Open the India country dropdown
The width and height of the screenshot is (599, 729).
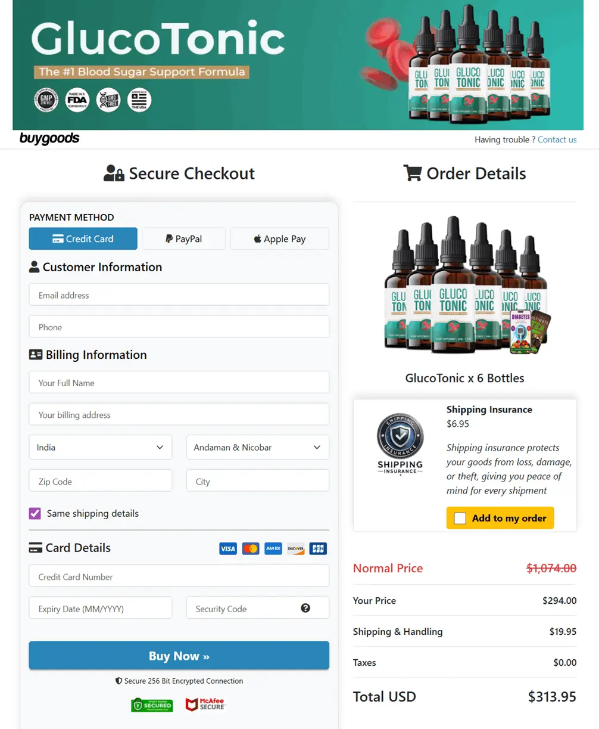pyautogui.click(x=101, y=447)
